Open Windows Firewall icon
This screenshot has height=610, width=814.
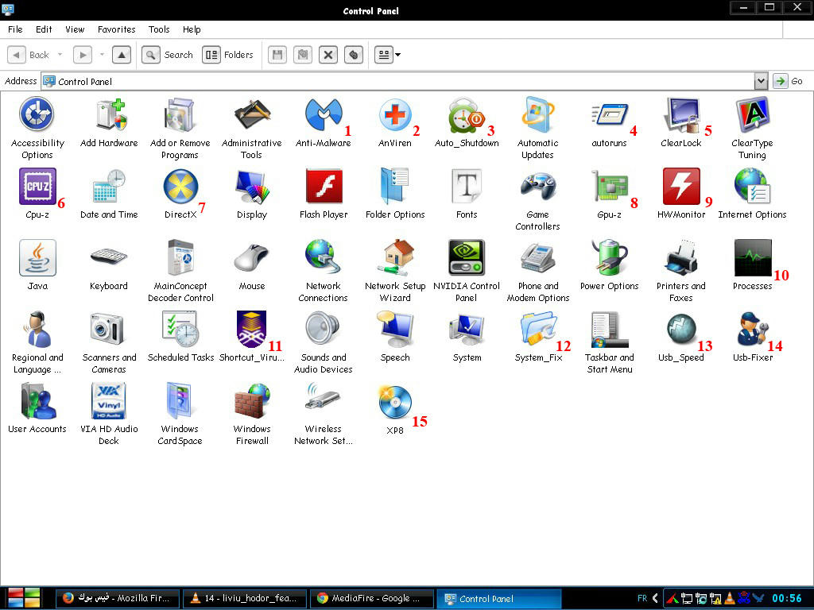tap(252, 400)
